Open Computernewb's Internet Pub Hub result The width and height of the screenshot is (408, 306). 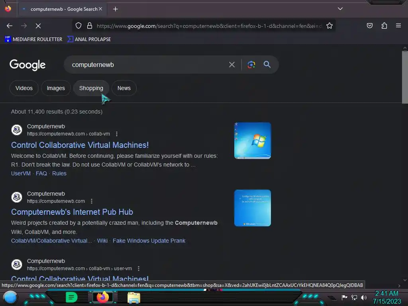coord(72,212)
